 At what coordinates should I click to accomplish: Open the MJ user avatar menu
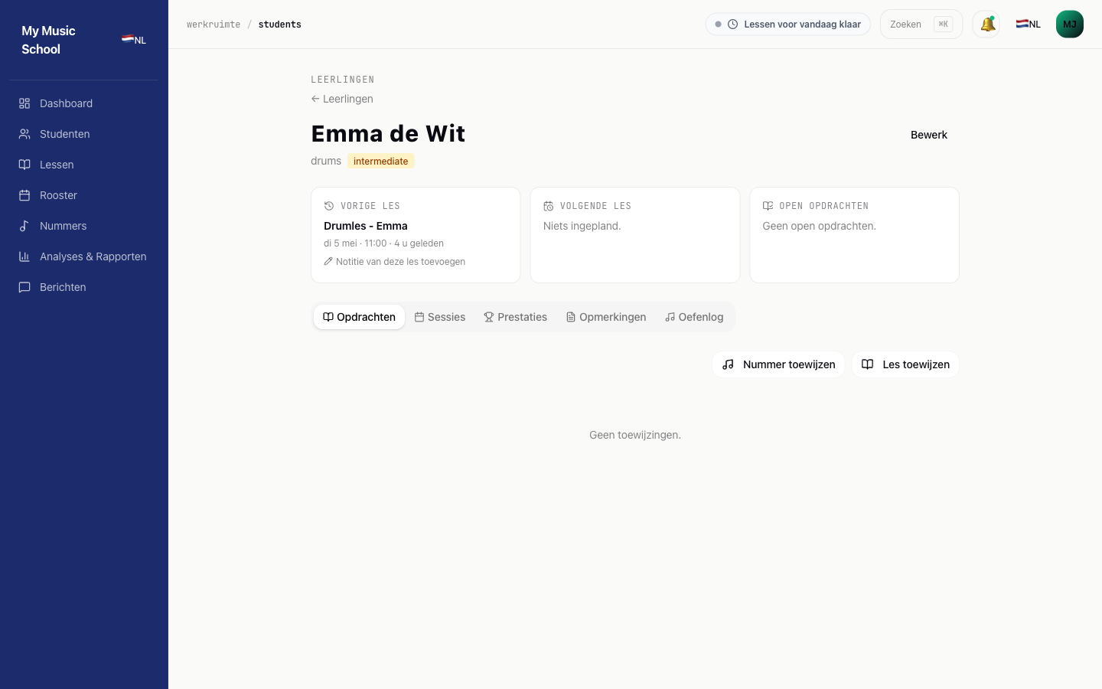click(x=1070, y=24)
